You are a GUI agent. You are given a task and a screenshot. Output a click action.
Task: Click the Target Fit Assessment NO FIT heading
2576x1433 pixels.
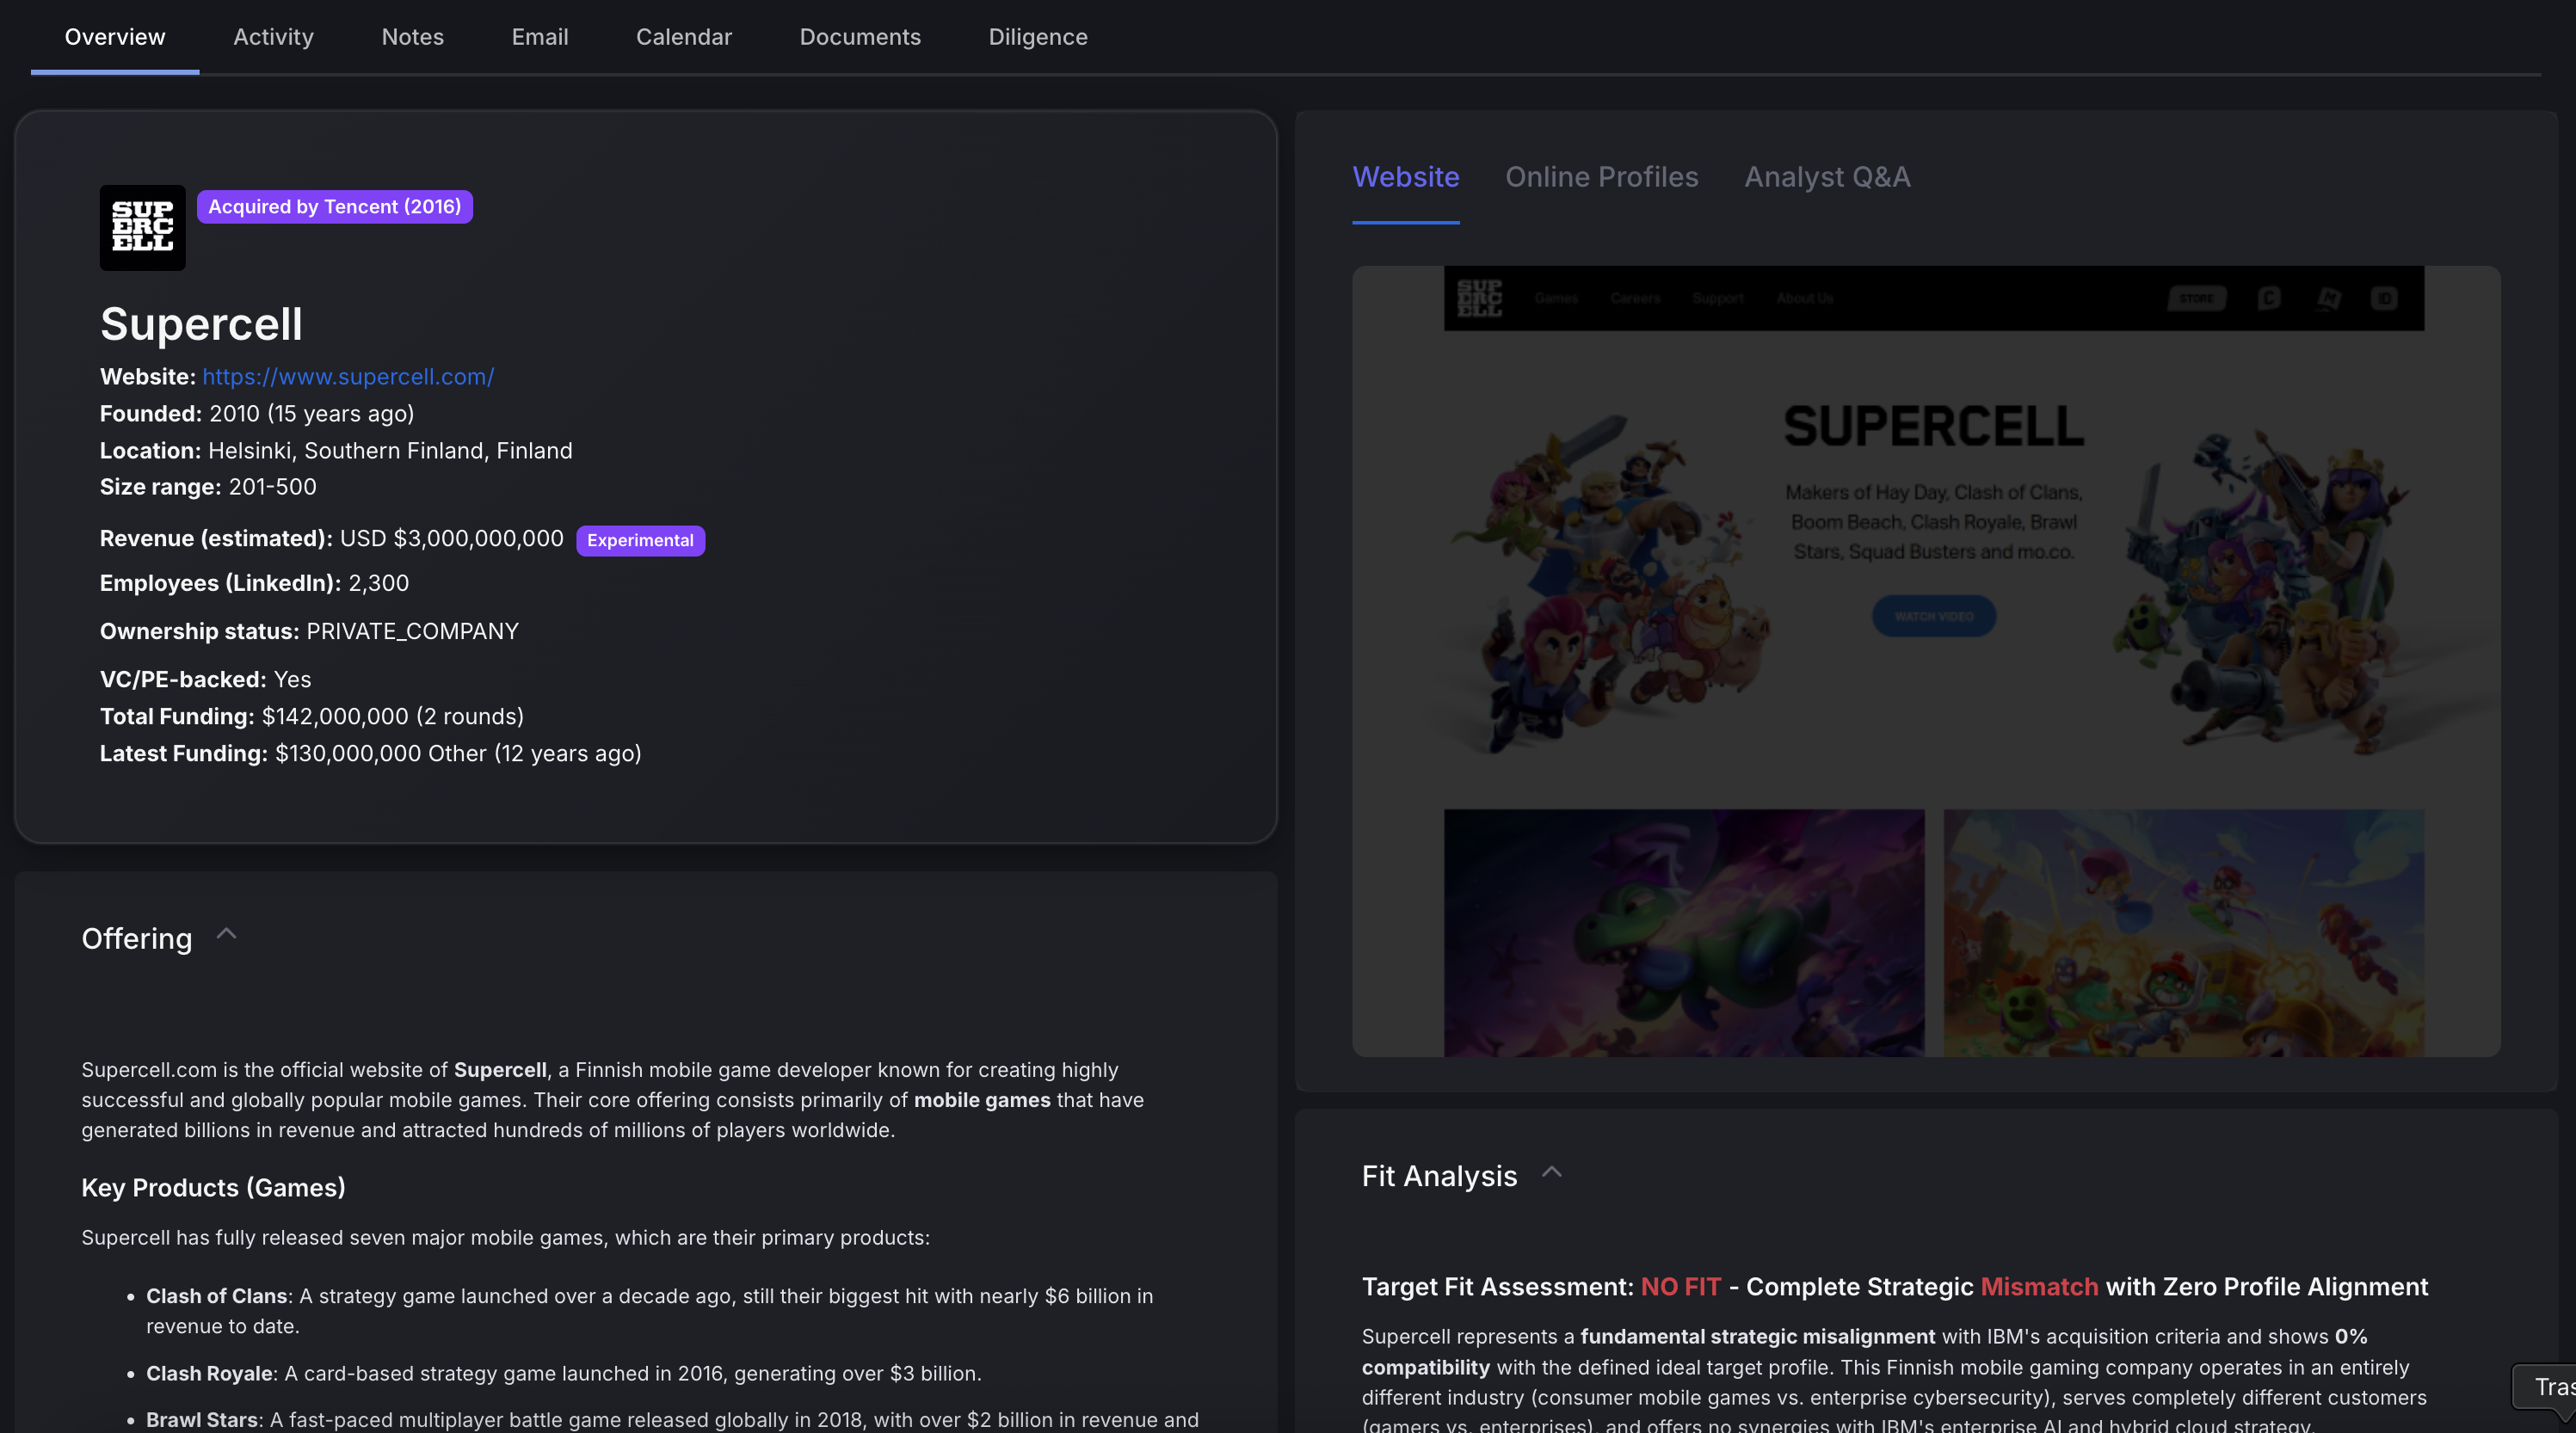1894,1287
